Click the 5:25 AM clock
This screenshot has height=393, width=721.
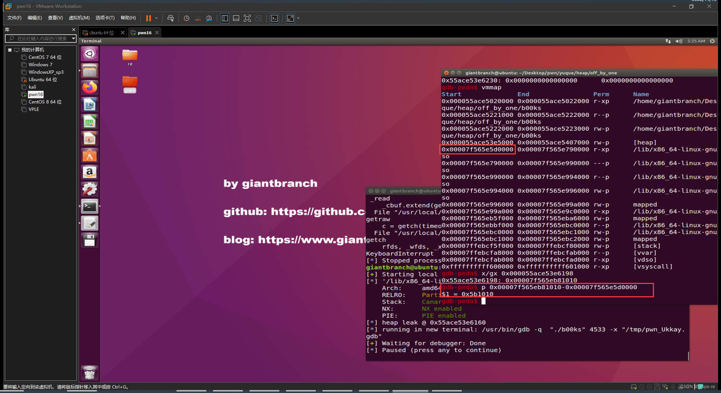[696, 41]
